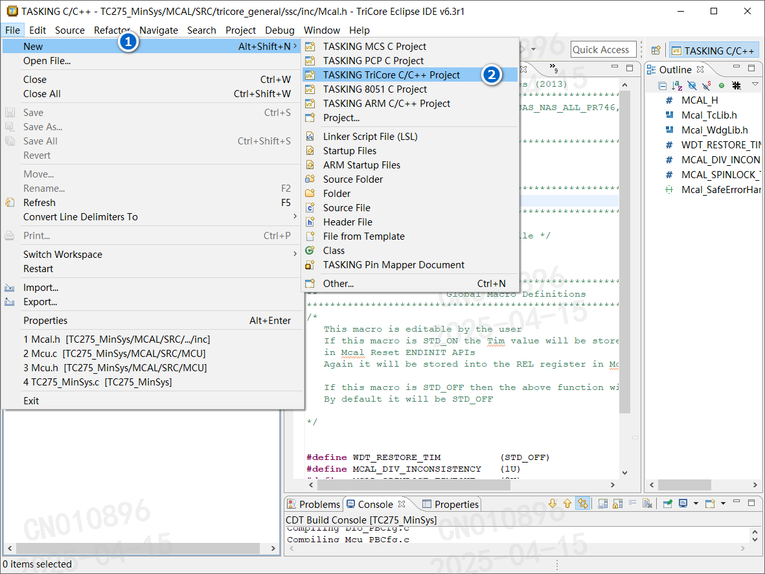Maximize the Console view panel
Viewport: 765px width, 574px height.
[752, 503]
